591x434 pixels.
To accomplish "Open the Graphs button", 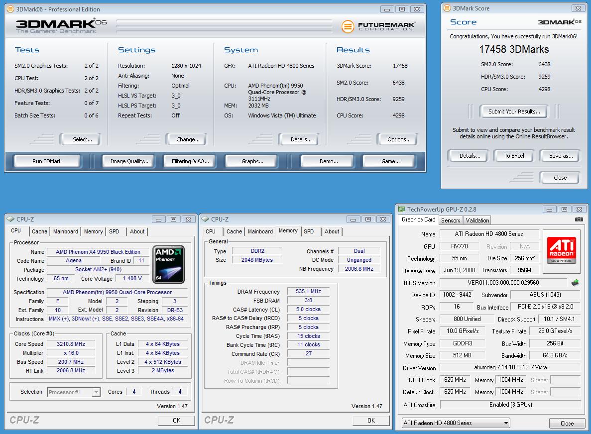I will 252,161.
